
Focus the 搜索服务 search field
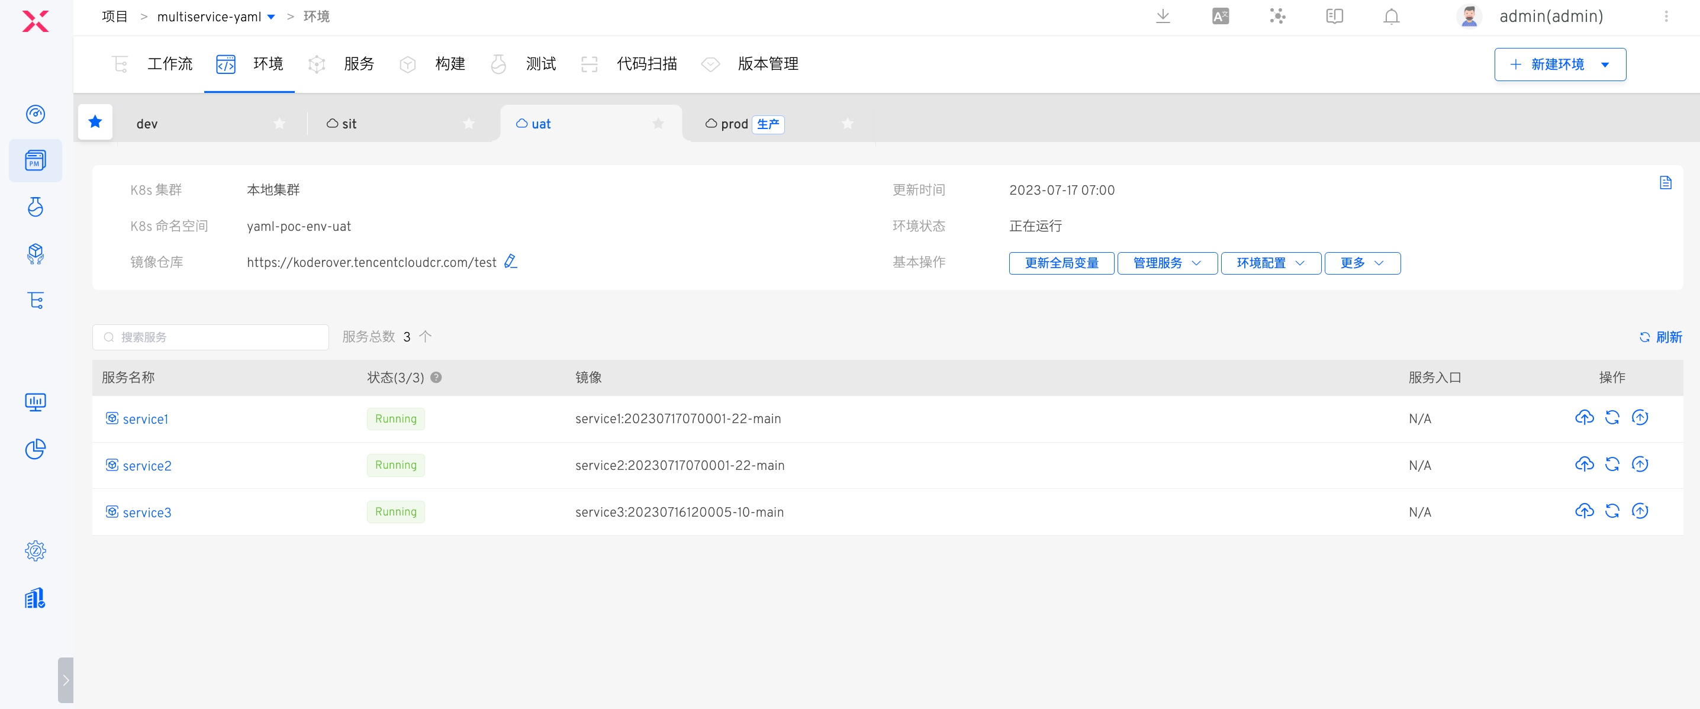(211, 337)
